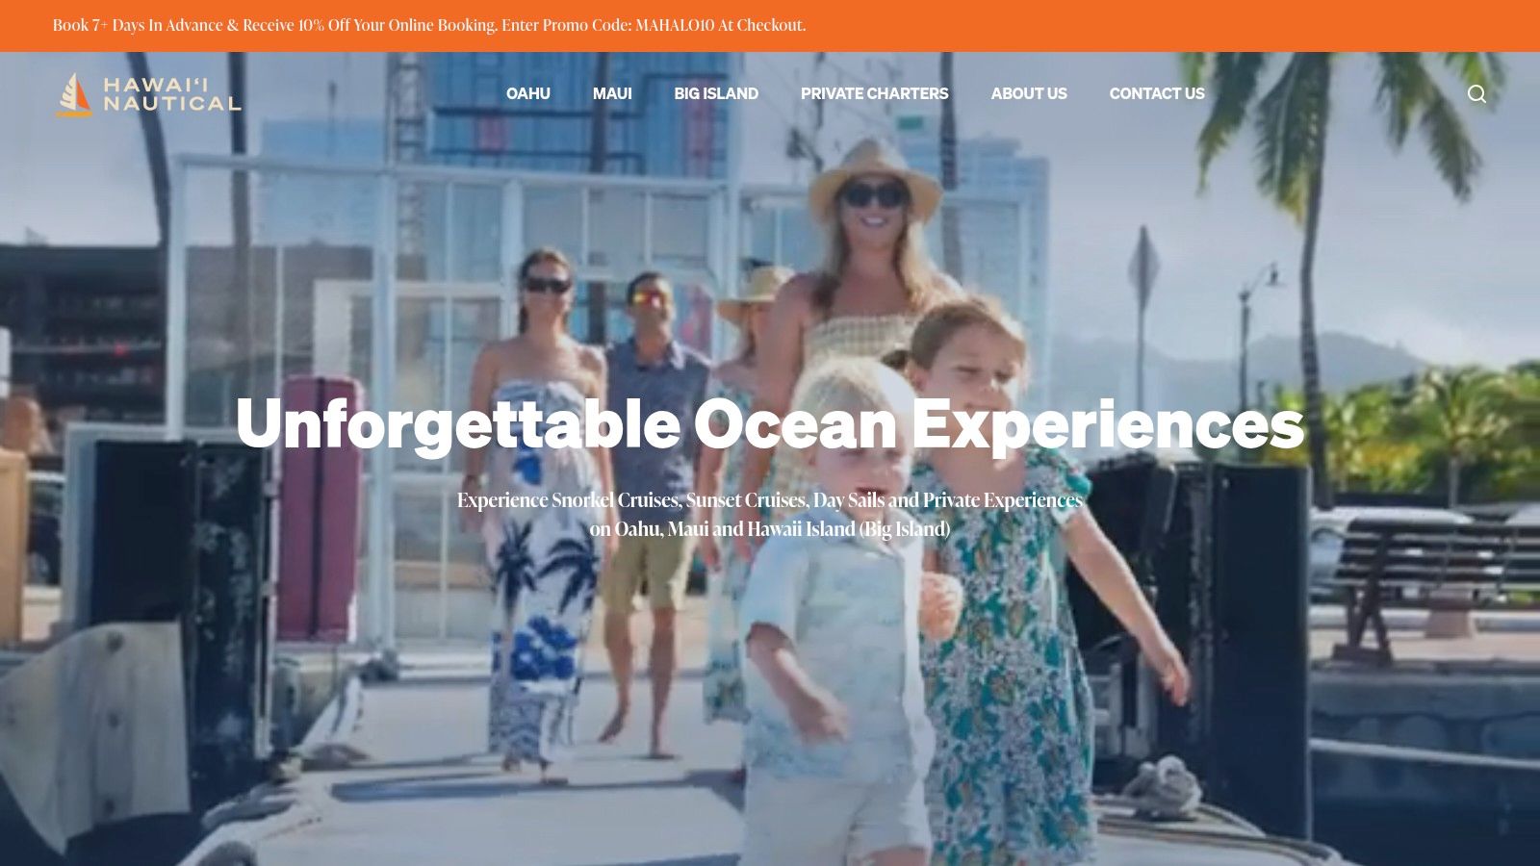Click the orange promo banner text
Image resolution: width=1540 pixels, height=866 pixels.
coord(429,25)
